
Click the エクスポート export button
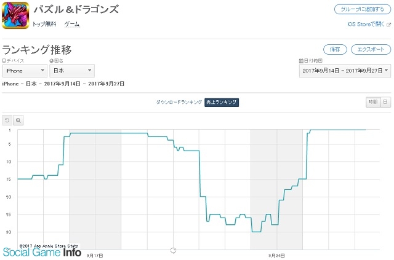pos(371,49)
